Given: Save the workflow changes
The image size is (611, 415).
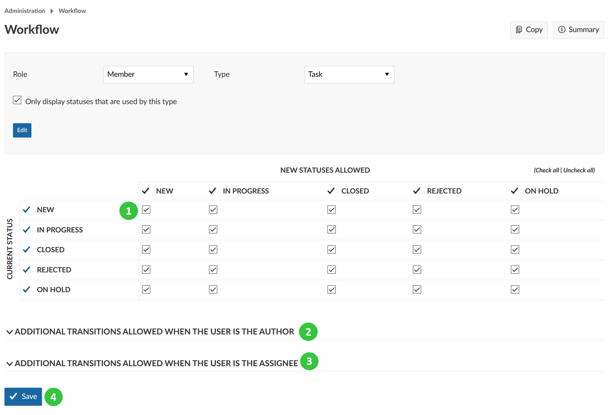Looking at the screenshot, I should 23,397.
